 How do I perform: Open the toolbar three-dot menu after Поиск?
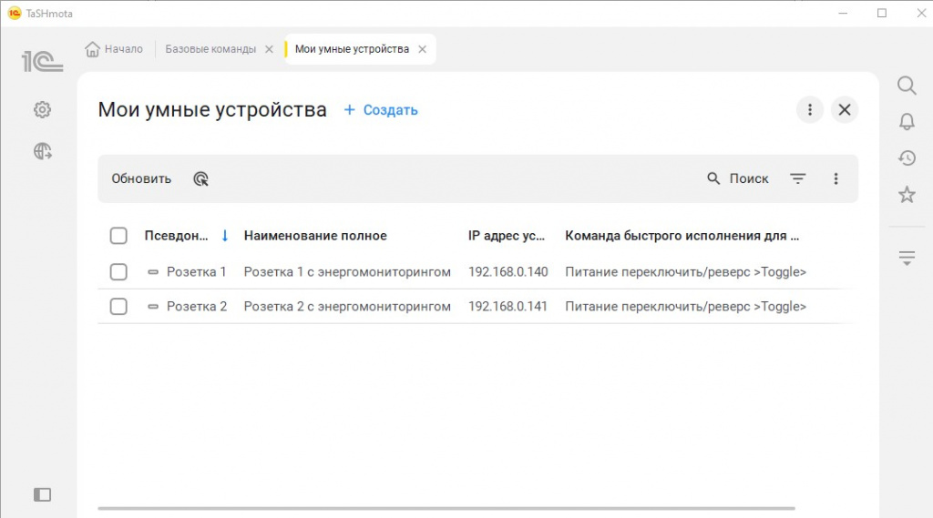[x=836, y=179]
